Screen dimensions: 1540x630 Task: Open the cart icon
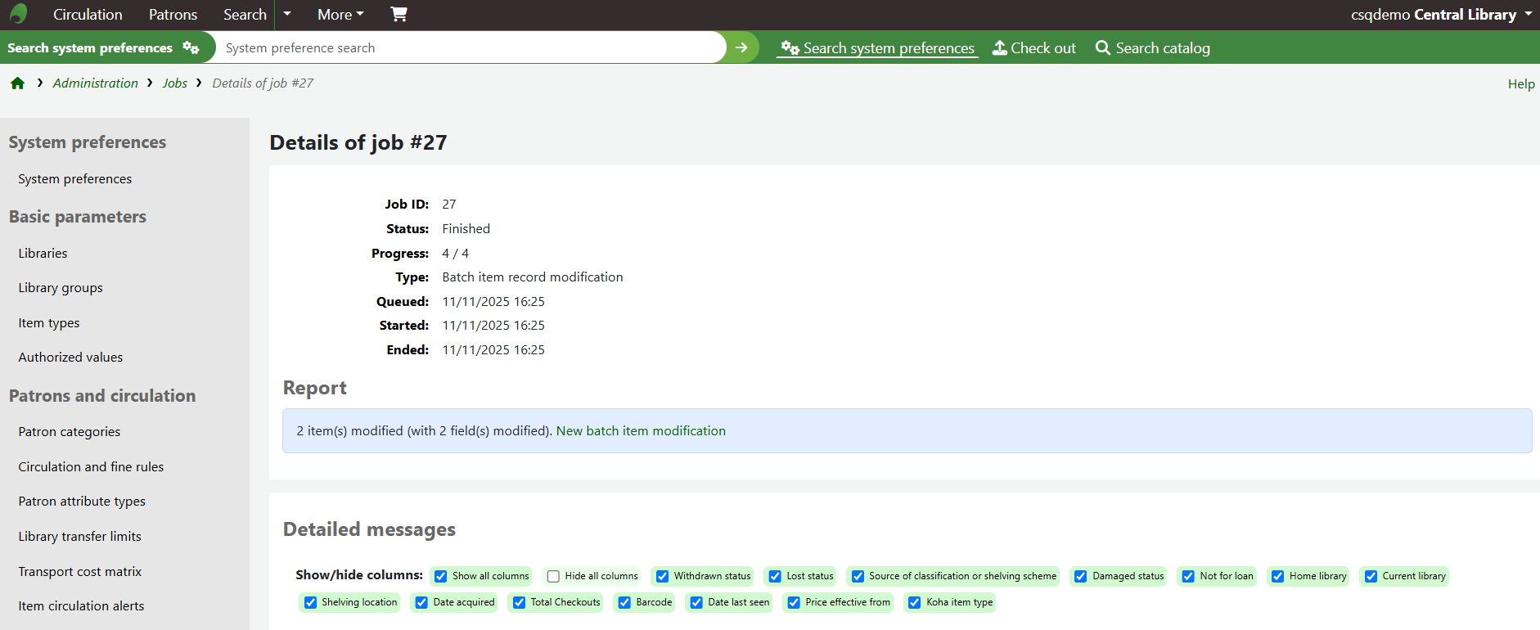[x=399, y=14]
